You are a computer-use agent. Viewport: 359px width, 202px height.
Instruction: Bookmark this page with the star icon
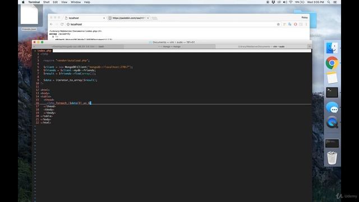click(x=278, y=24)
